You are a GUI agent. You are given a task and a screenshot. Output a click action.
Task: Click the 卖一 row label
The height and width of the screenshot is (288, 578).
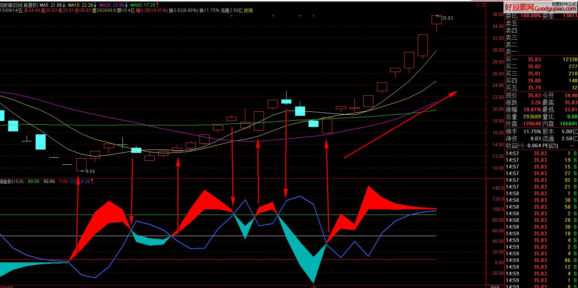pyautogui.click(x=511, y=52)
